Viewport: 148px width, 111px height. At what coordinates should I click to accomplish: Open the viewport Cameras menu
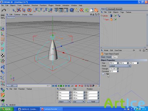(17, 14)
